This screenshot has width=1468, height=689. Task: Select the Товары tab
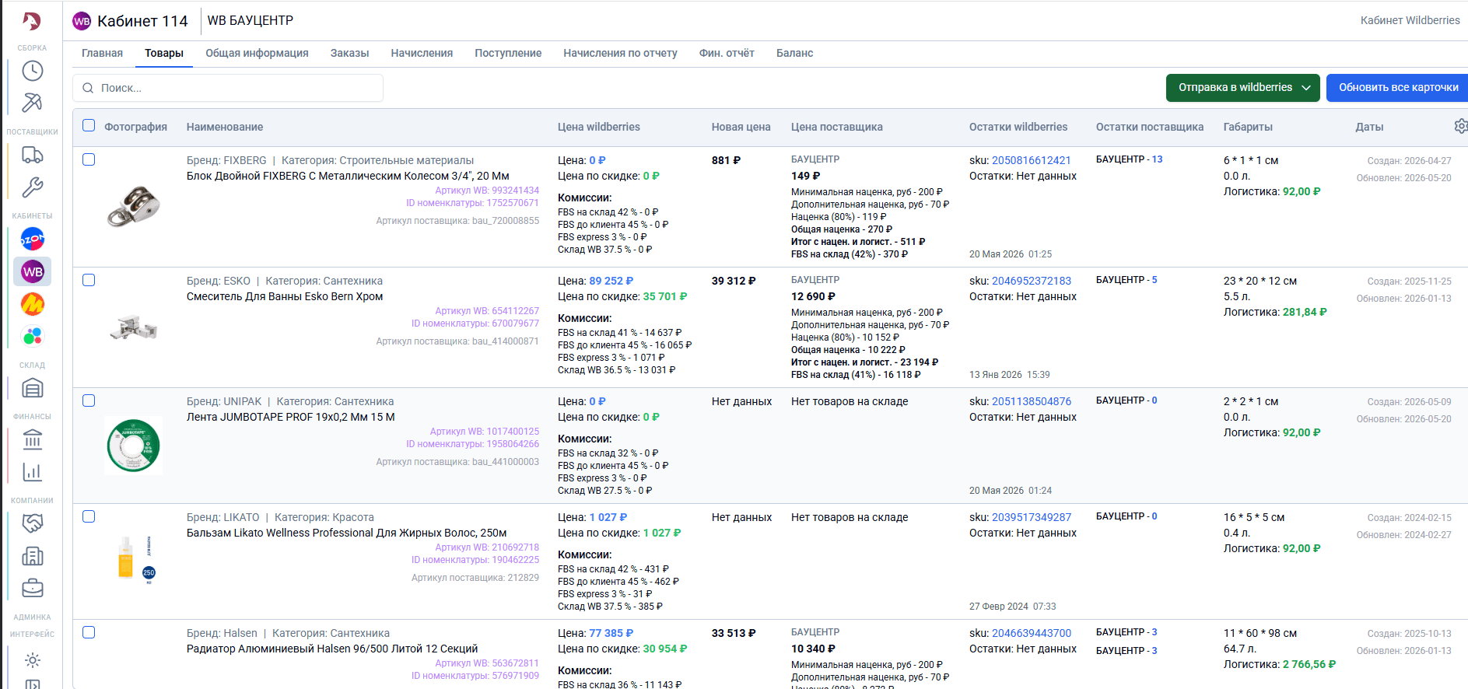coord(164,53)
